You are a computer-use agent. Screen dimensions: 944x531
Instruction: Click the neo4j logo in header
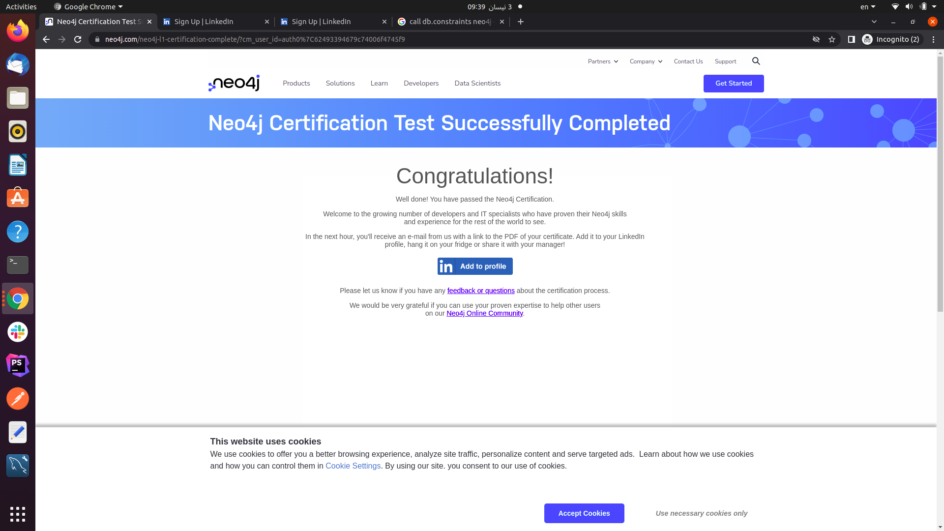[234, 83]
